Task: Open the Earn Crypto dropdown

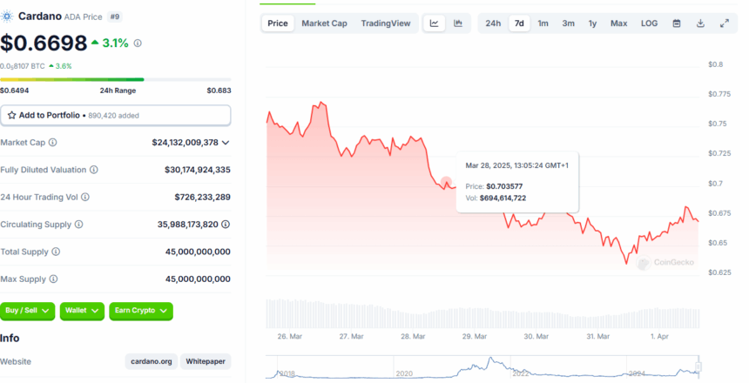Action: [141, 311]
